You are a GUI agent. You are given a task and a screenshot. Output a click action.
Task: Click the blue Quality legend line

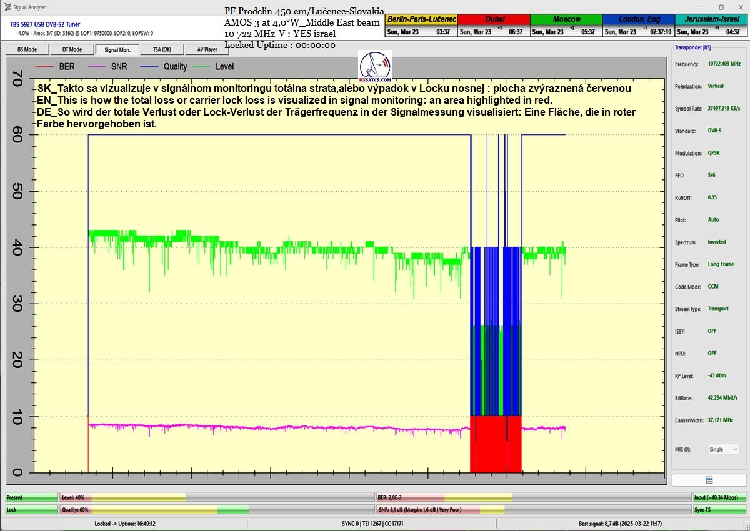coord(149,66)
